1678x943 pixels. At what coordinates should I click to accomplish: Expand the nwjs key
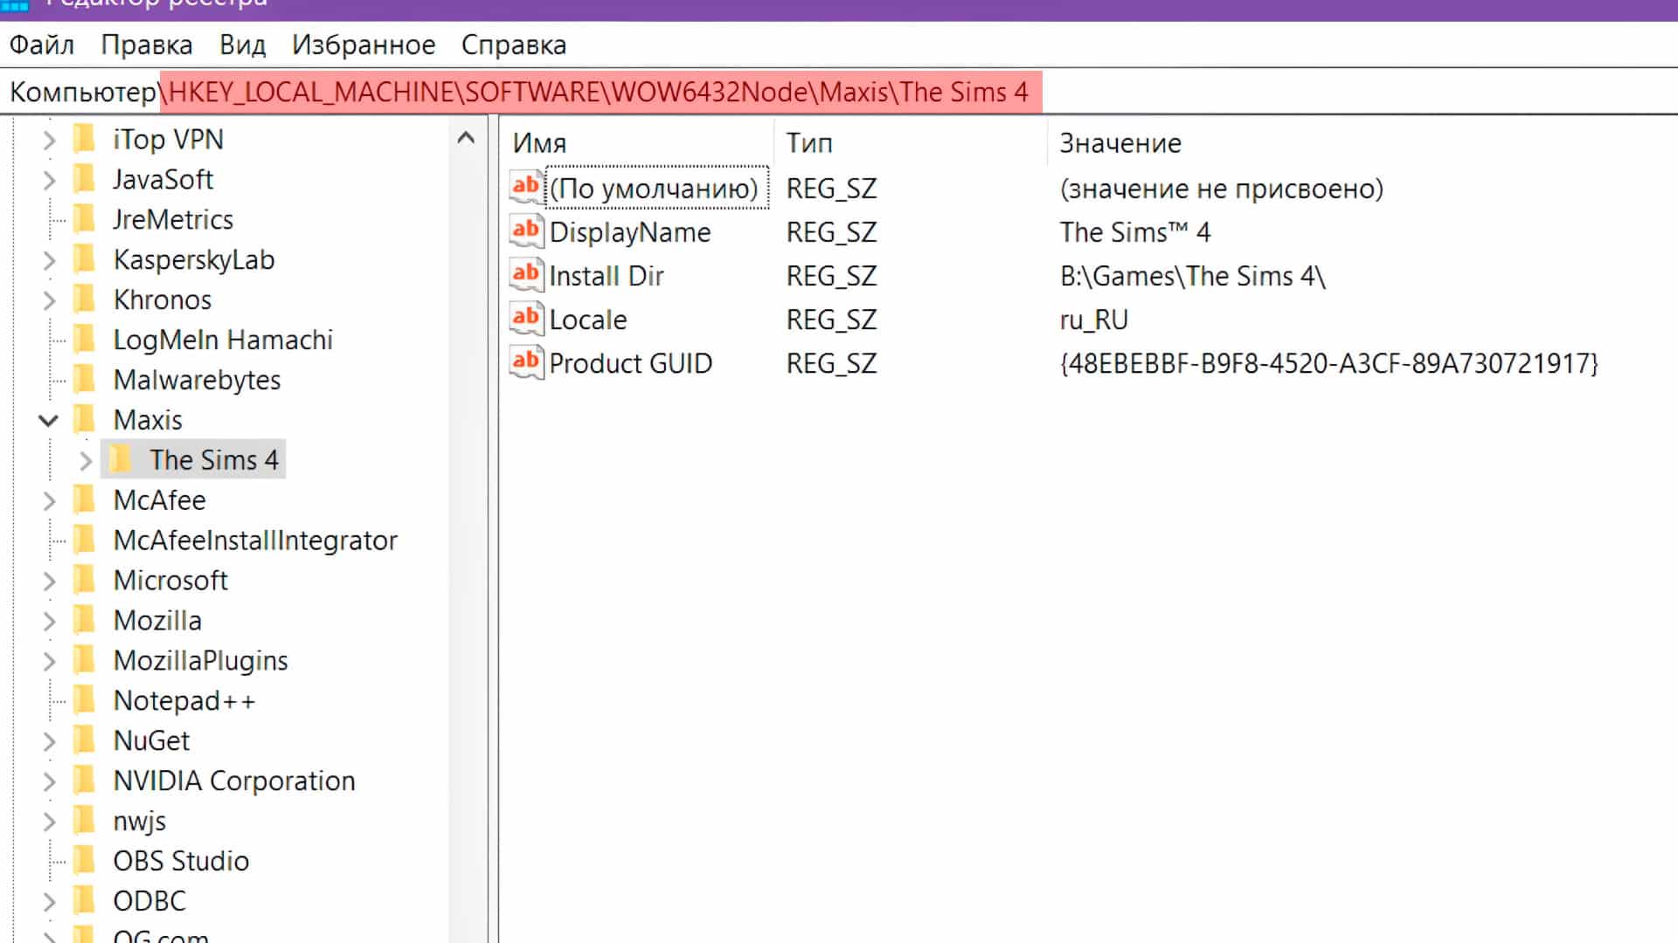click(x=49, y=822)
